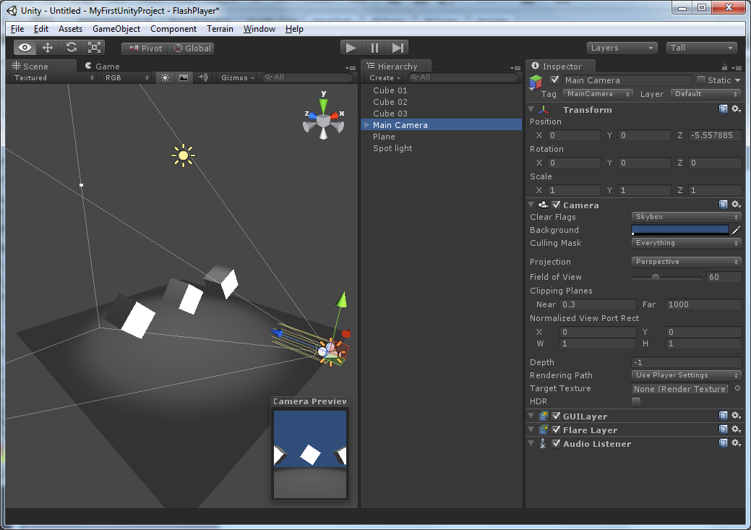Toggle the Camera component checkbox
The height and width of the screenshot is (530, 751).
(x=556, y=205)
